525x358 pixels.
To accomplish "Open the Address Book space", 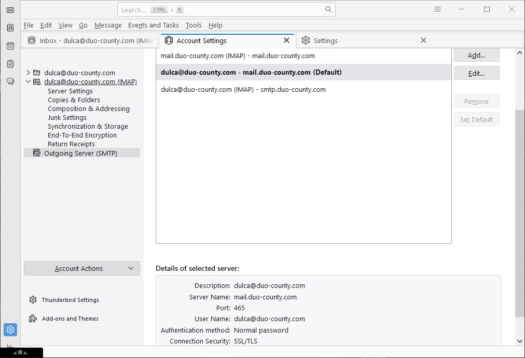I will tap(10, 28).
